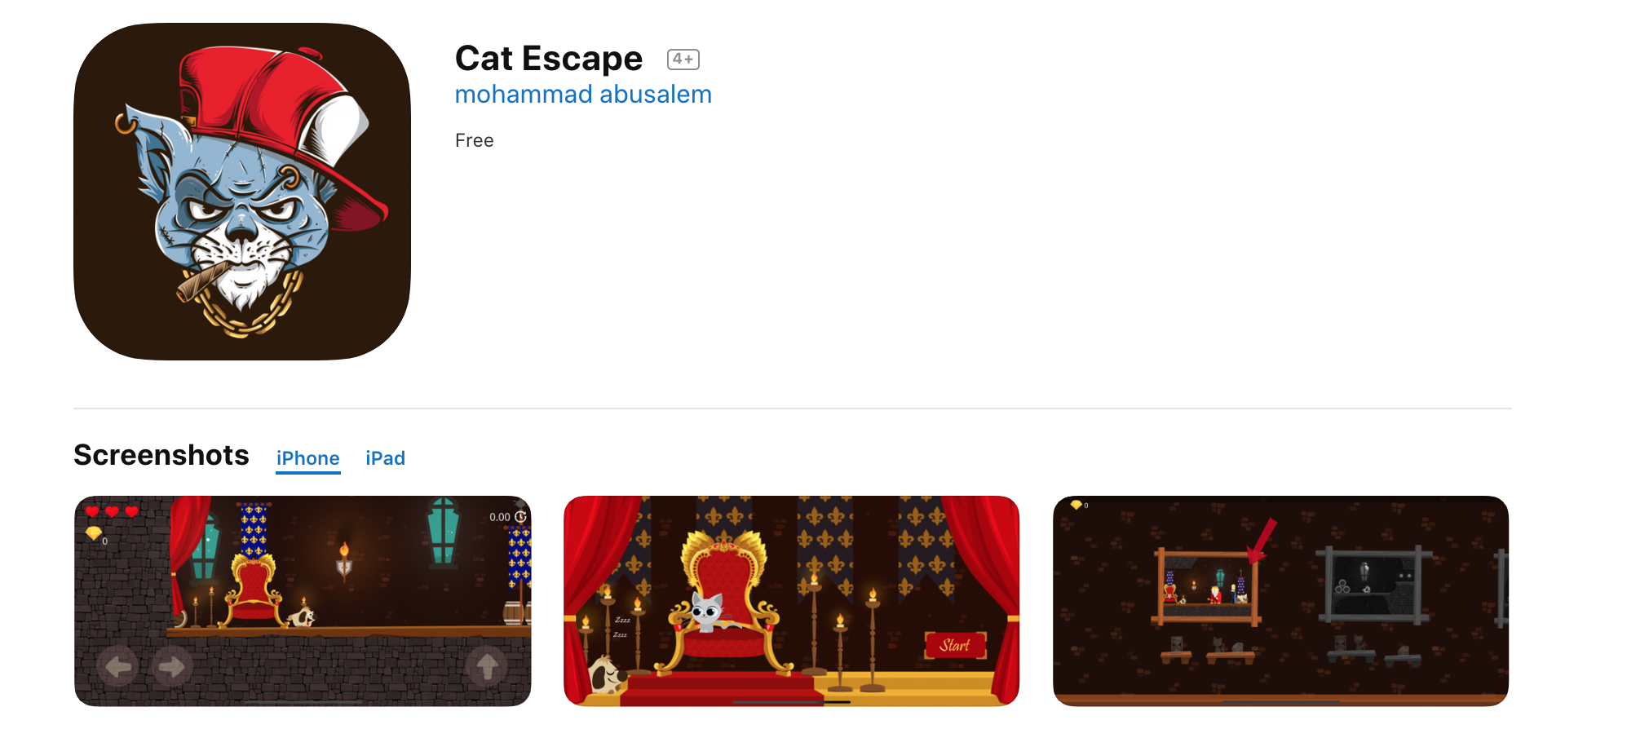Select the iPhone screenshots tab

click(307, 458)
